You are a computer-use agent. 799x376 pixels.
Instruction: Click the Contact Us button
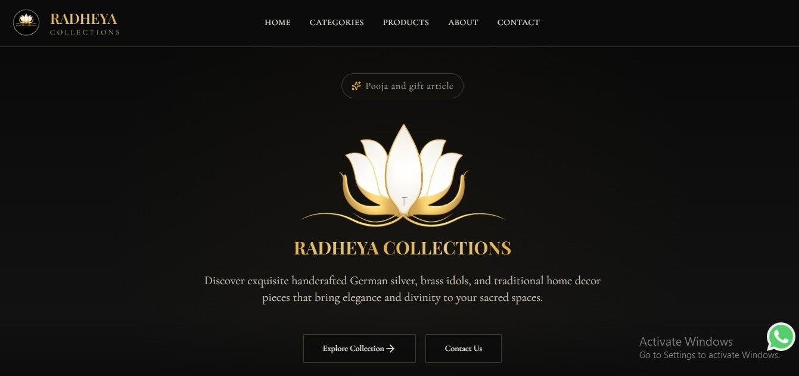464,349
